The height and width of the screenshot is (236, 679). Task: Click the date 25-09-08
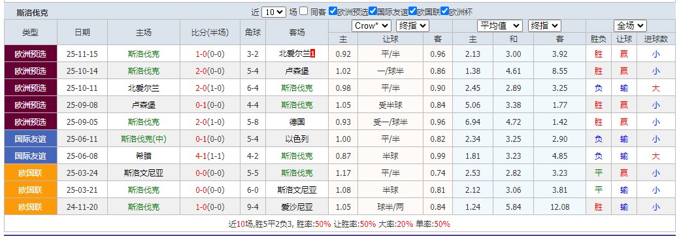click(82, 105)
